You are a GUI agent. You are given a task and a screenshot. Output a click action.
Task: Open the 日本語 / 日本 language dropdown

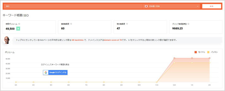click(x=171, y=6)
